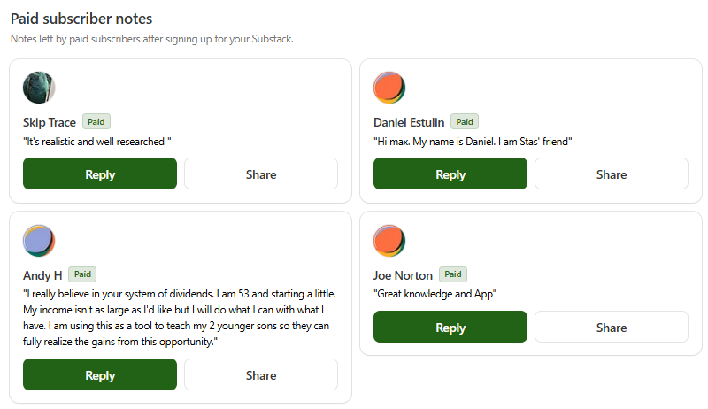This screenshot has width=708, height=409.
Task: Click the Paid badge beside Skip Trace
Action: click(x=96, y=122)
